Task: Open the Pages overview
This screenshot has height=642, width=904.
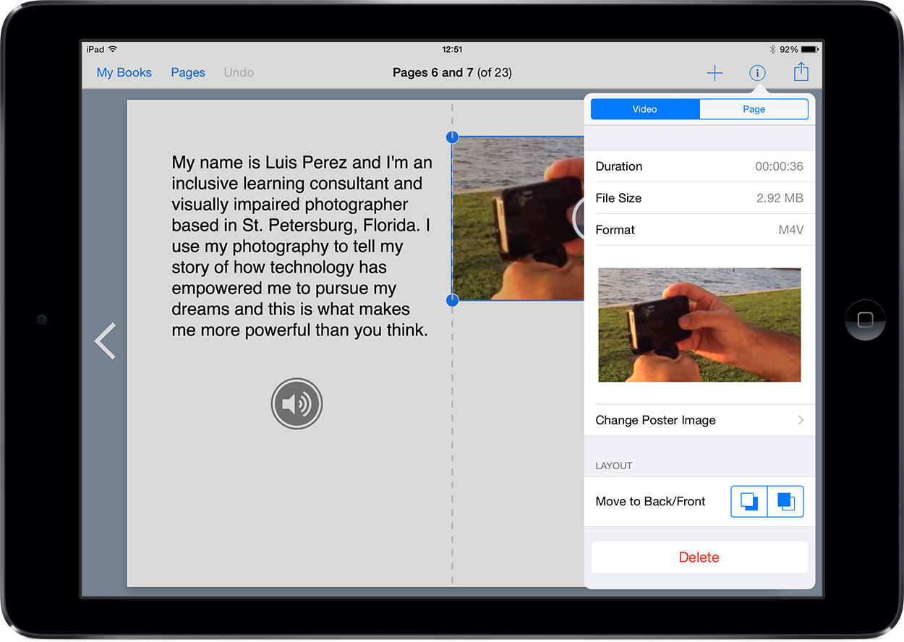Action: pyautogui.click(x=188, y=72)
